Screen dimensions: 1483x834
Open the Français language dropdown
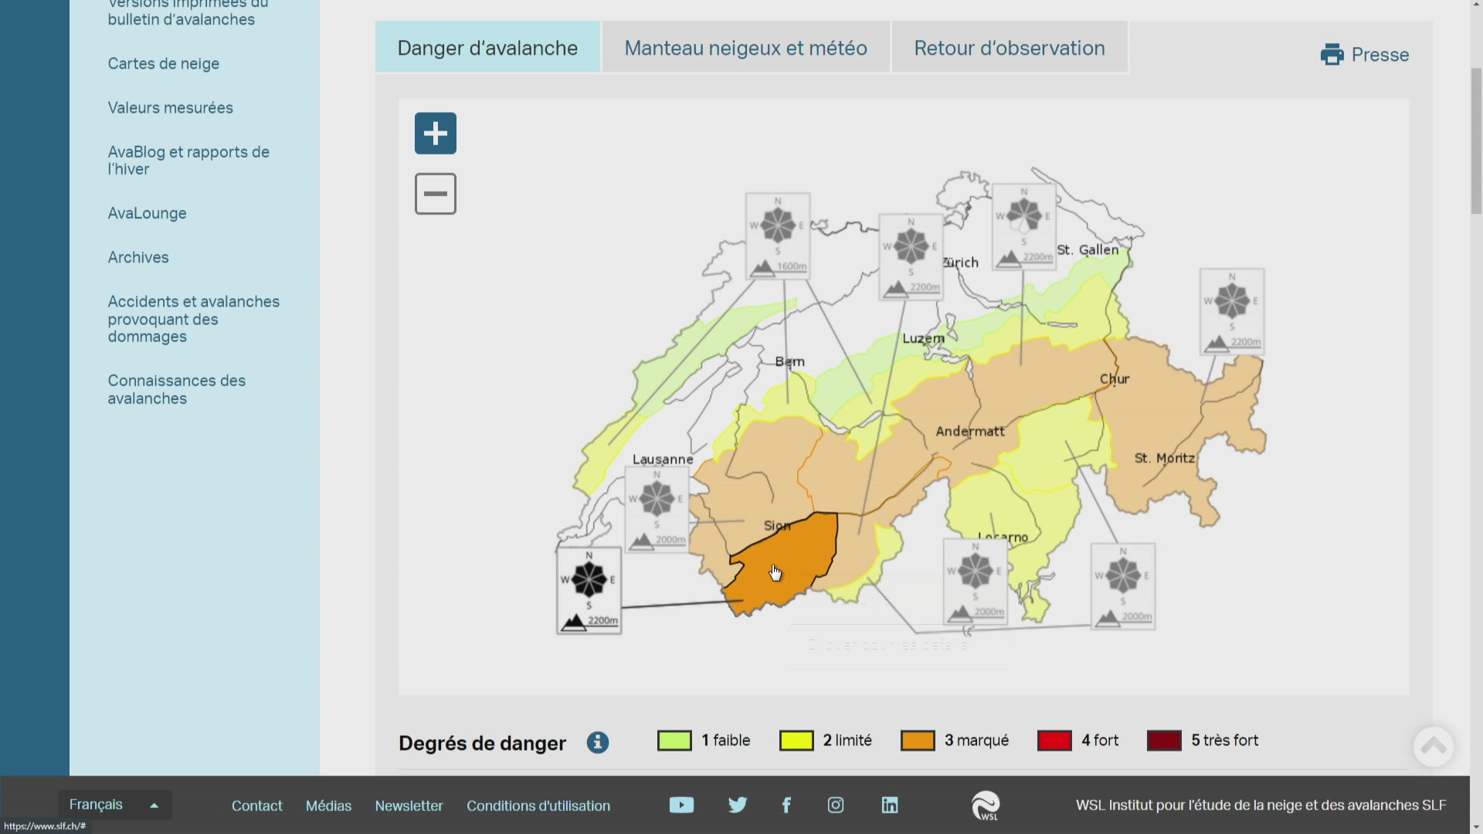click(115, 805)
